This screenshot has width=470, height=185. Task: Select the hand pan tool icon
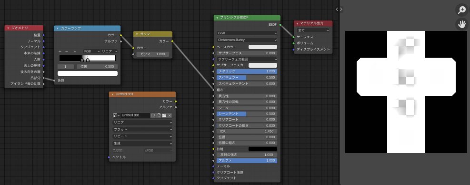(462, 24)
